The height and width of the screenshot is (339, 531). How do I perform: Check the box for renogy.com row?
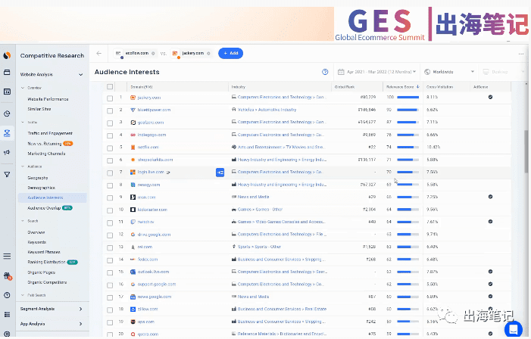coord(110,185)
